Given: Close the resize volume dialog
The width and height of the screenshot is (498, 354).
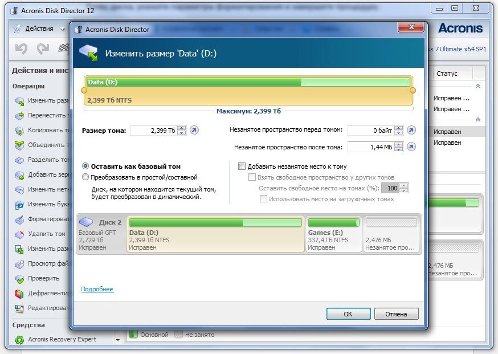Looking at the screenshot, I should 411,27.
